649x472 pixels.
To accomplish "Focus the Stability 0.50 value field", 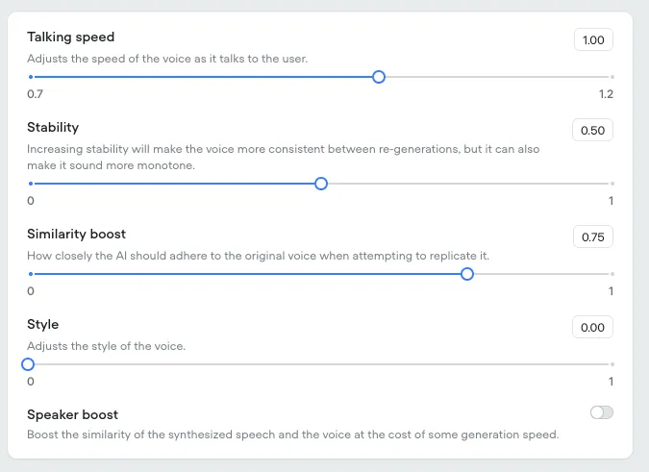I will (592, 130).
